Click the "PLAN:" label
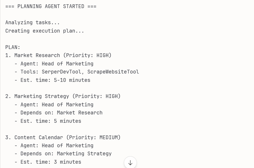The image size is (254, 168). tap(13, 47)
